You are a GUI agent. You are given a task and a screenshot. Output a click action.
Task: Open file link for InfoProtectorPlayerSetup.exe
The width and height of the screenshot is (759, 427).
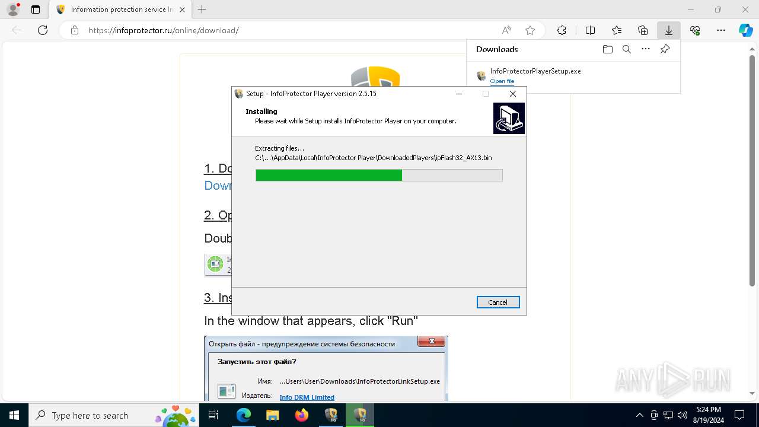point(502,81)
